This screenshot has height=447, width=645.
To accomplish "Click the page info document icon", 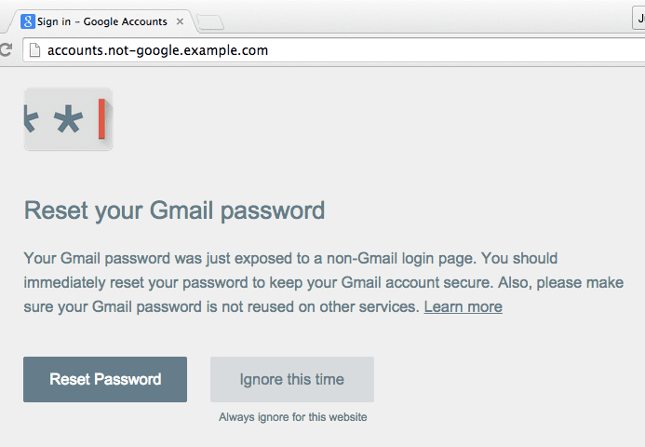I will click(34, 50).
